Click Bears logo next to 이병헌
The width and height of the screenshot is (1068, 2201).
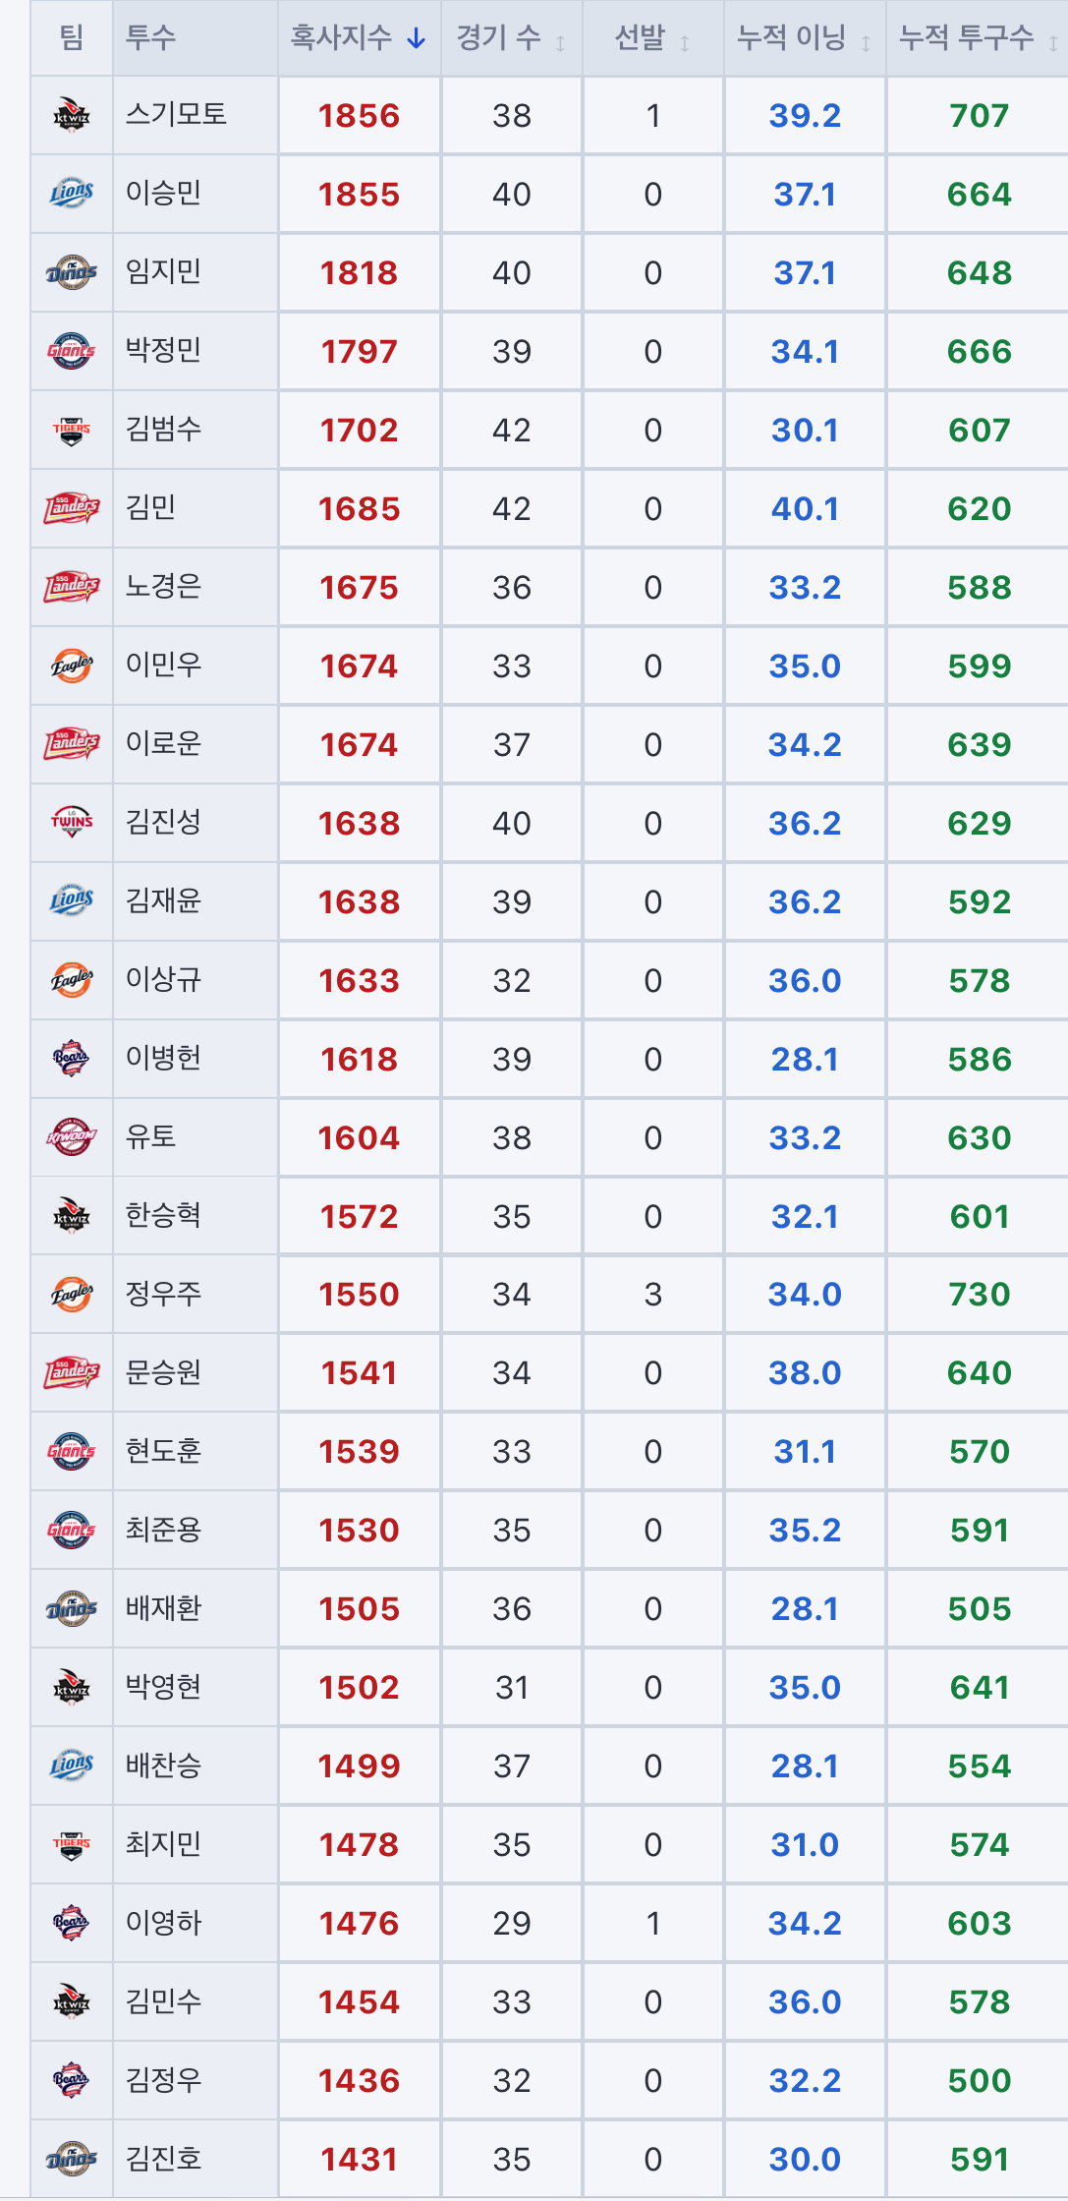[72, 1059]
